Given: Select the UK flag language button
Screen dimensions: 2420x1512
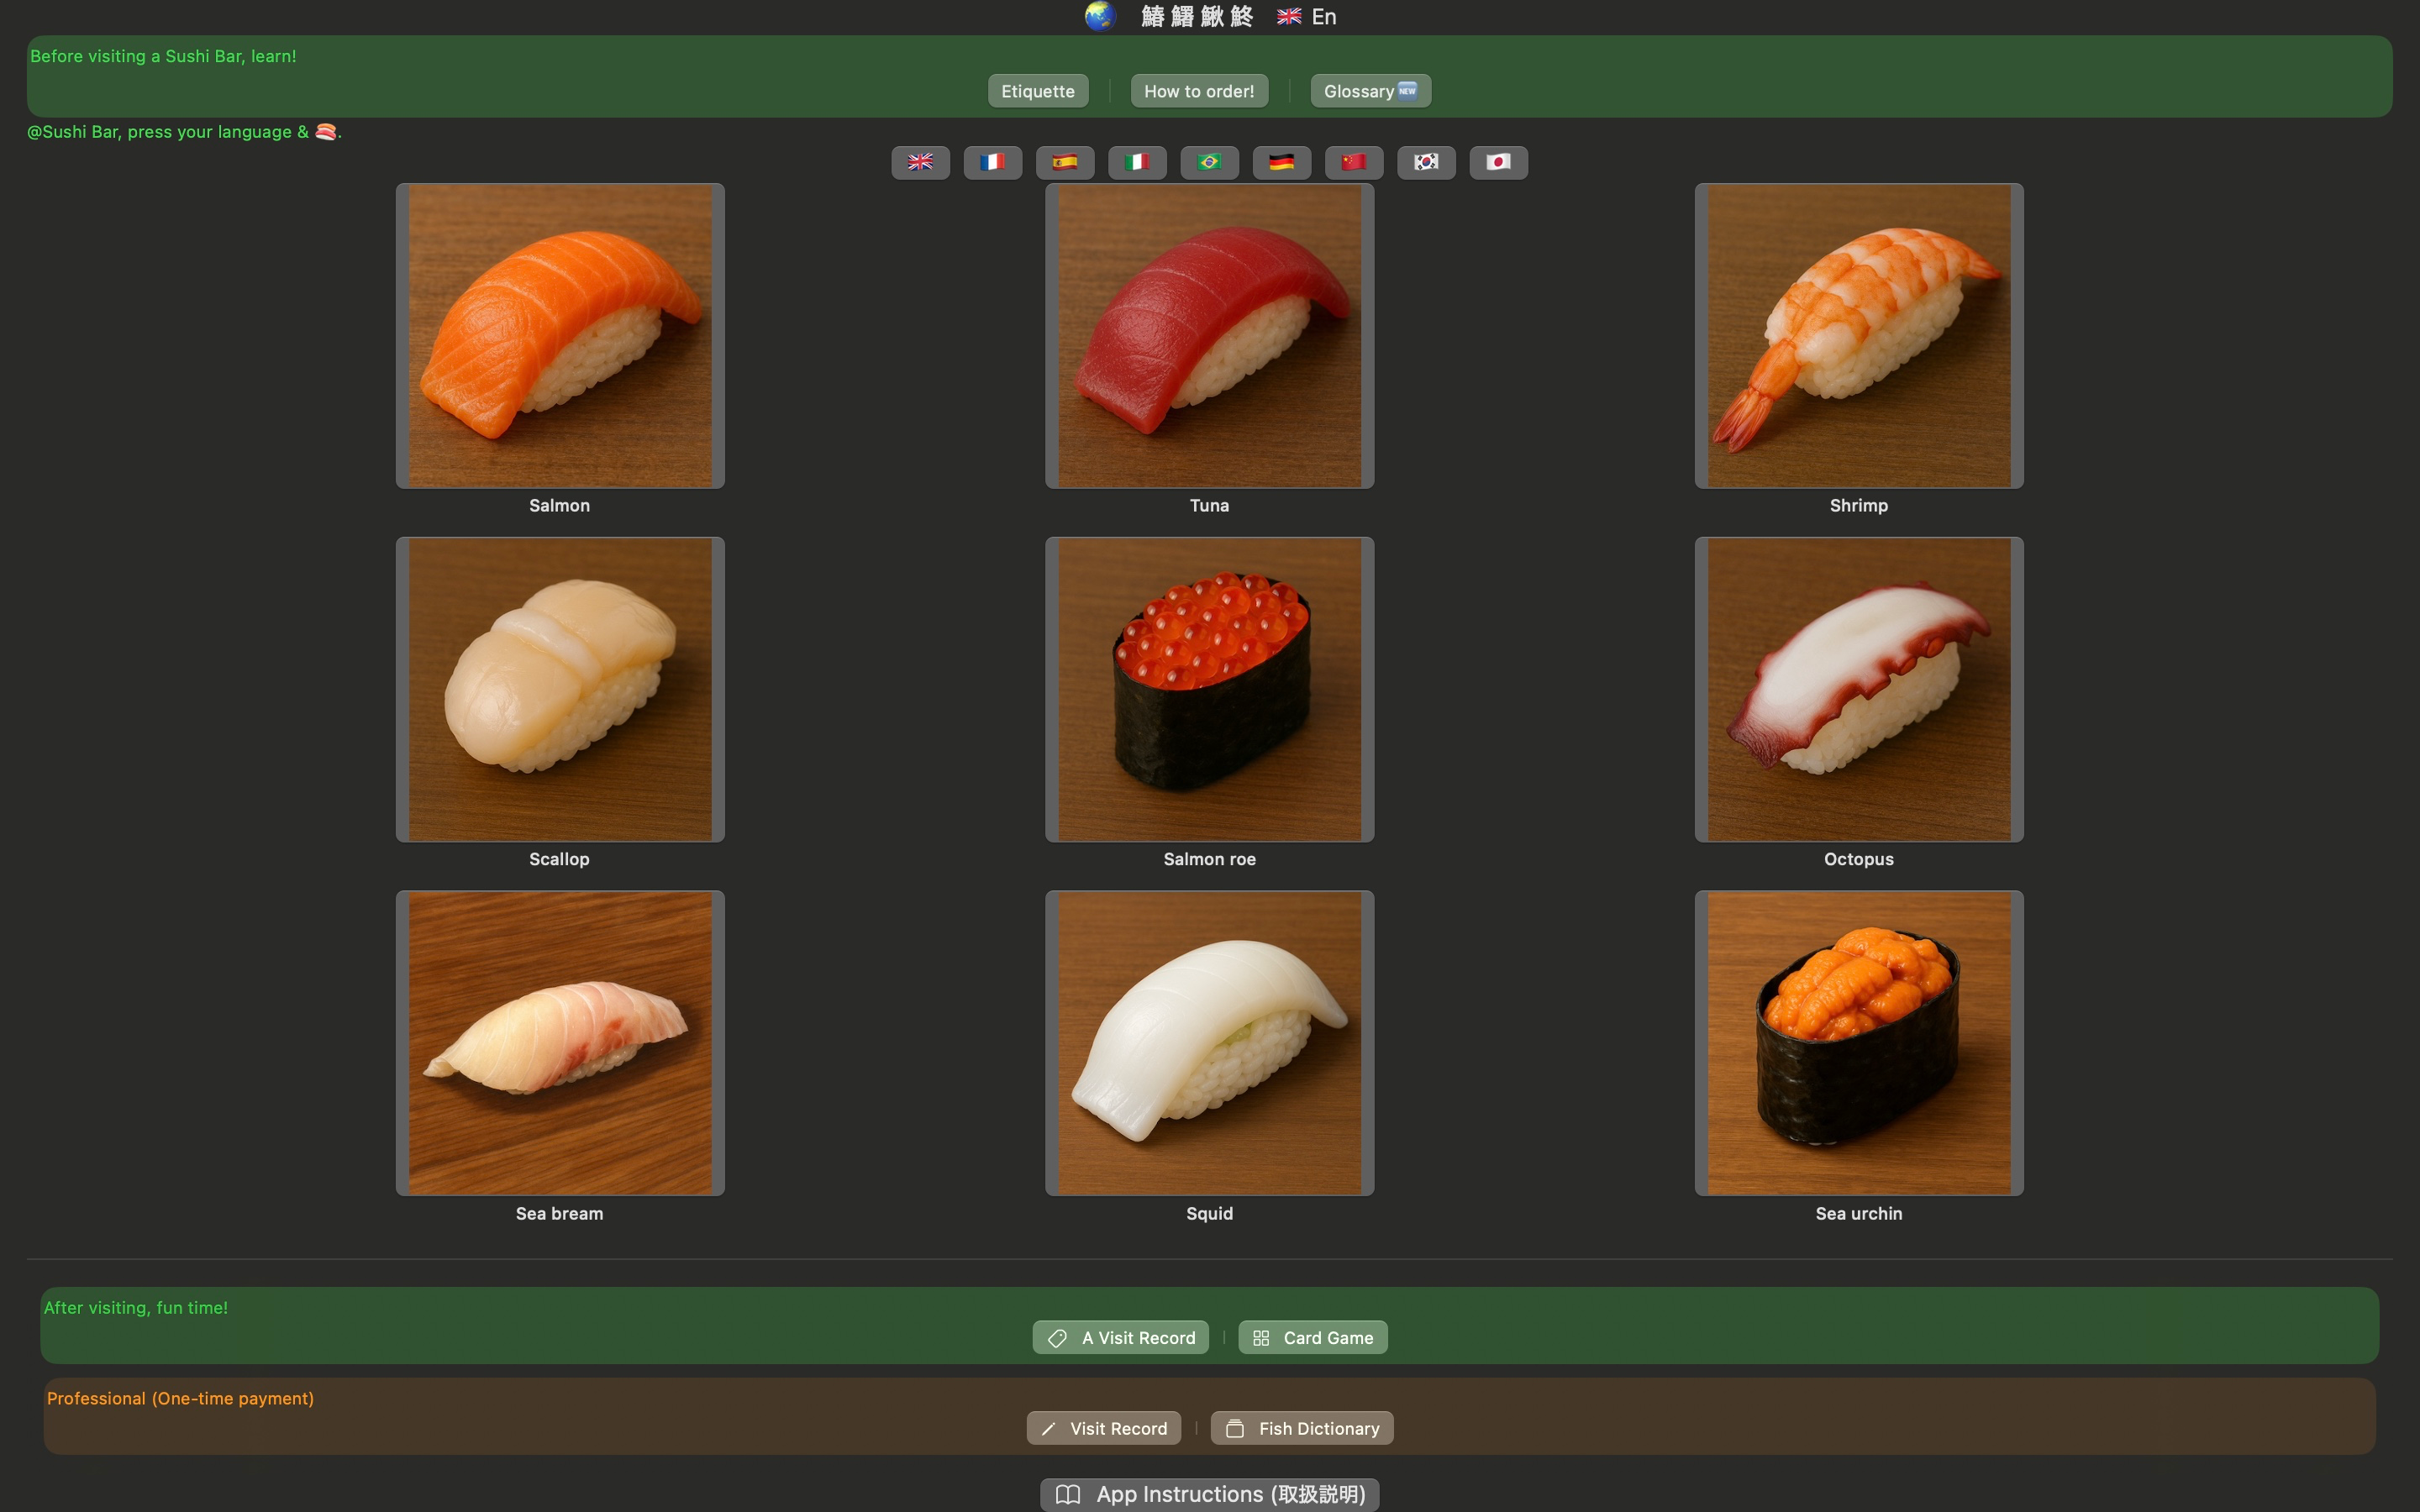Looking at the screenshot, I should pyautogui.click(x=920, y=162).
